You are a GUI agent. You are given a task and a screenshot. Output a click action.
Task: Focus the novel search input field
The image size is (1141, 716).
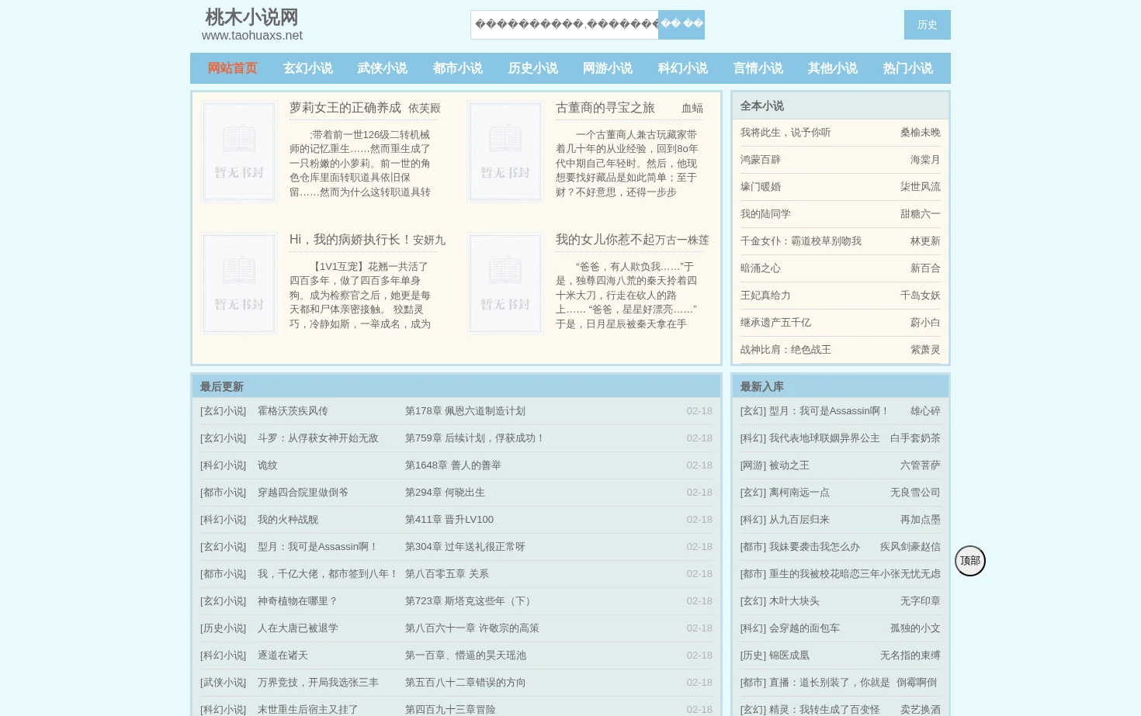[x=564, y=25]
